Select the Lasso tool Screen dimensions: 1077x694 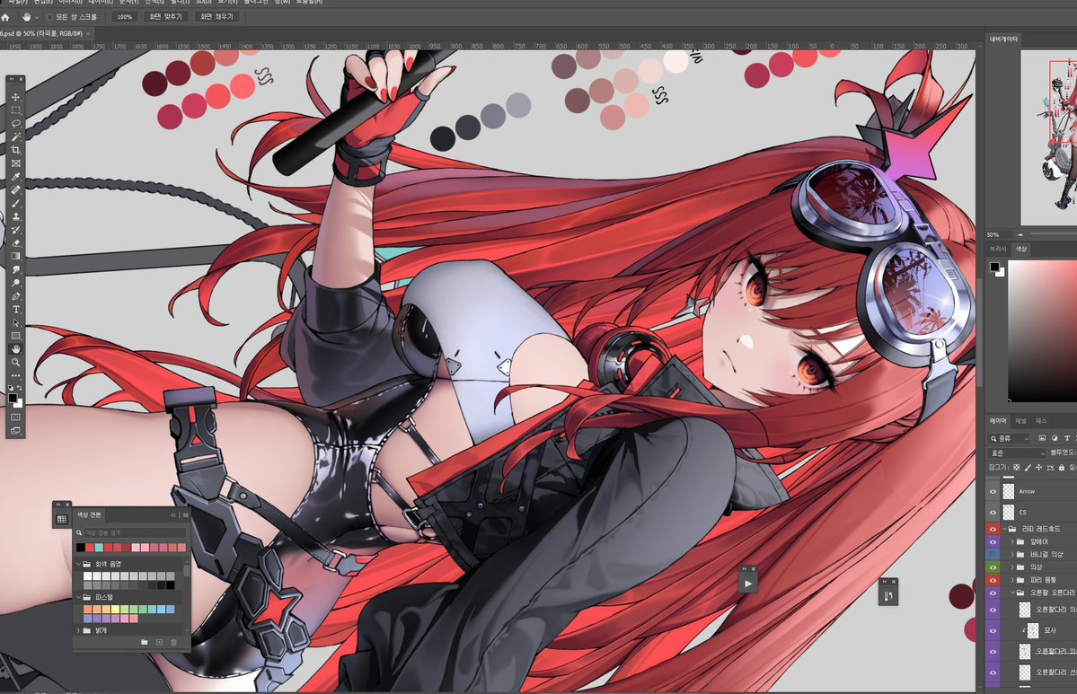16,124
